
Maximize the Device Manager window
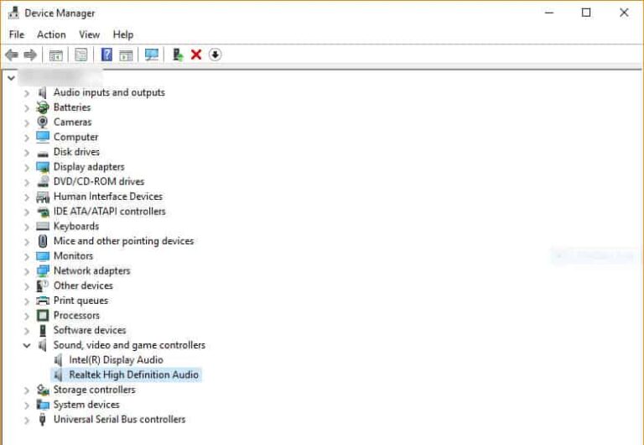(x=586, y=13)
